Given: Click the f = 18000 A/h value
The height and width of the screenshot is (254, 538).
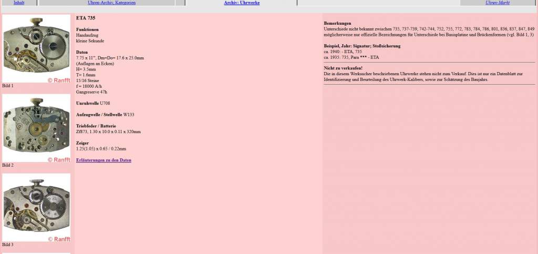Looking at the screenshot, I should 89,86.
